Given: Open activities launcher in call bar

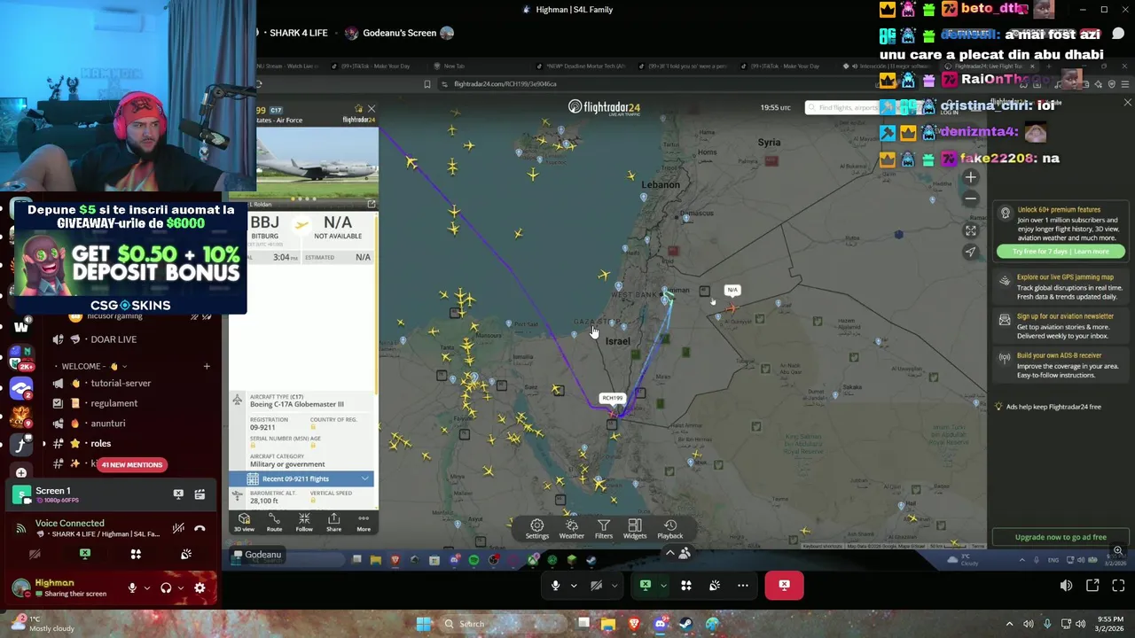Looking at the screenshot, I should [x=685, y=586].
